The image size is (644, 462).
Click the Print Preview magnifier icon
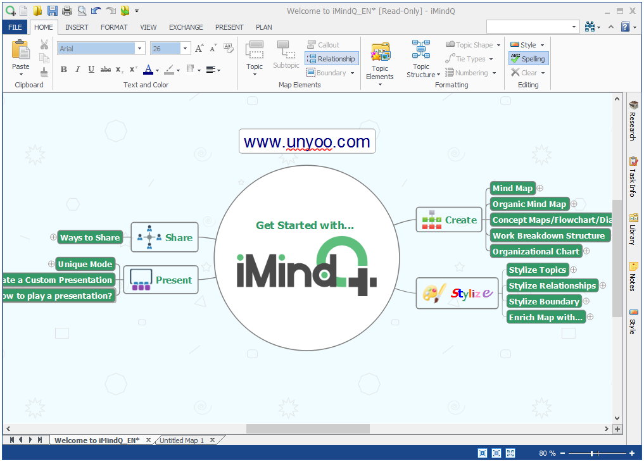[82, 11]
